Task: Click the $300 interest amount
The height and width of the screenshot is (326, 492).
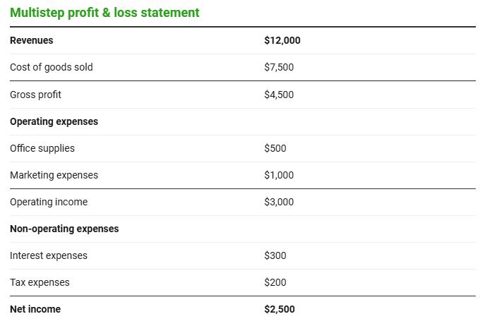Action: pos(275,255)
